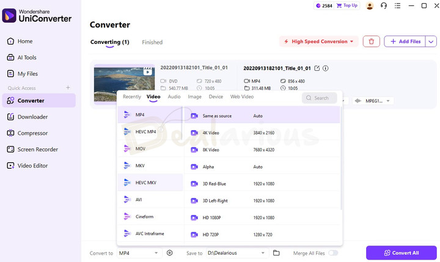Viewport: 440px width, 262px height.
Task: Open conversion settings gear icon
Action: (169, 253)
